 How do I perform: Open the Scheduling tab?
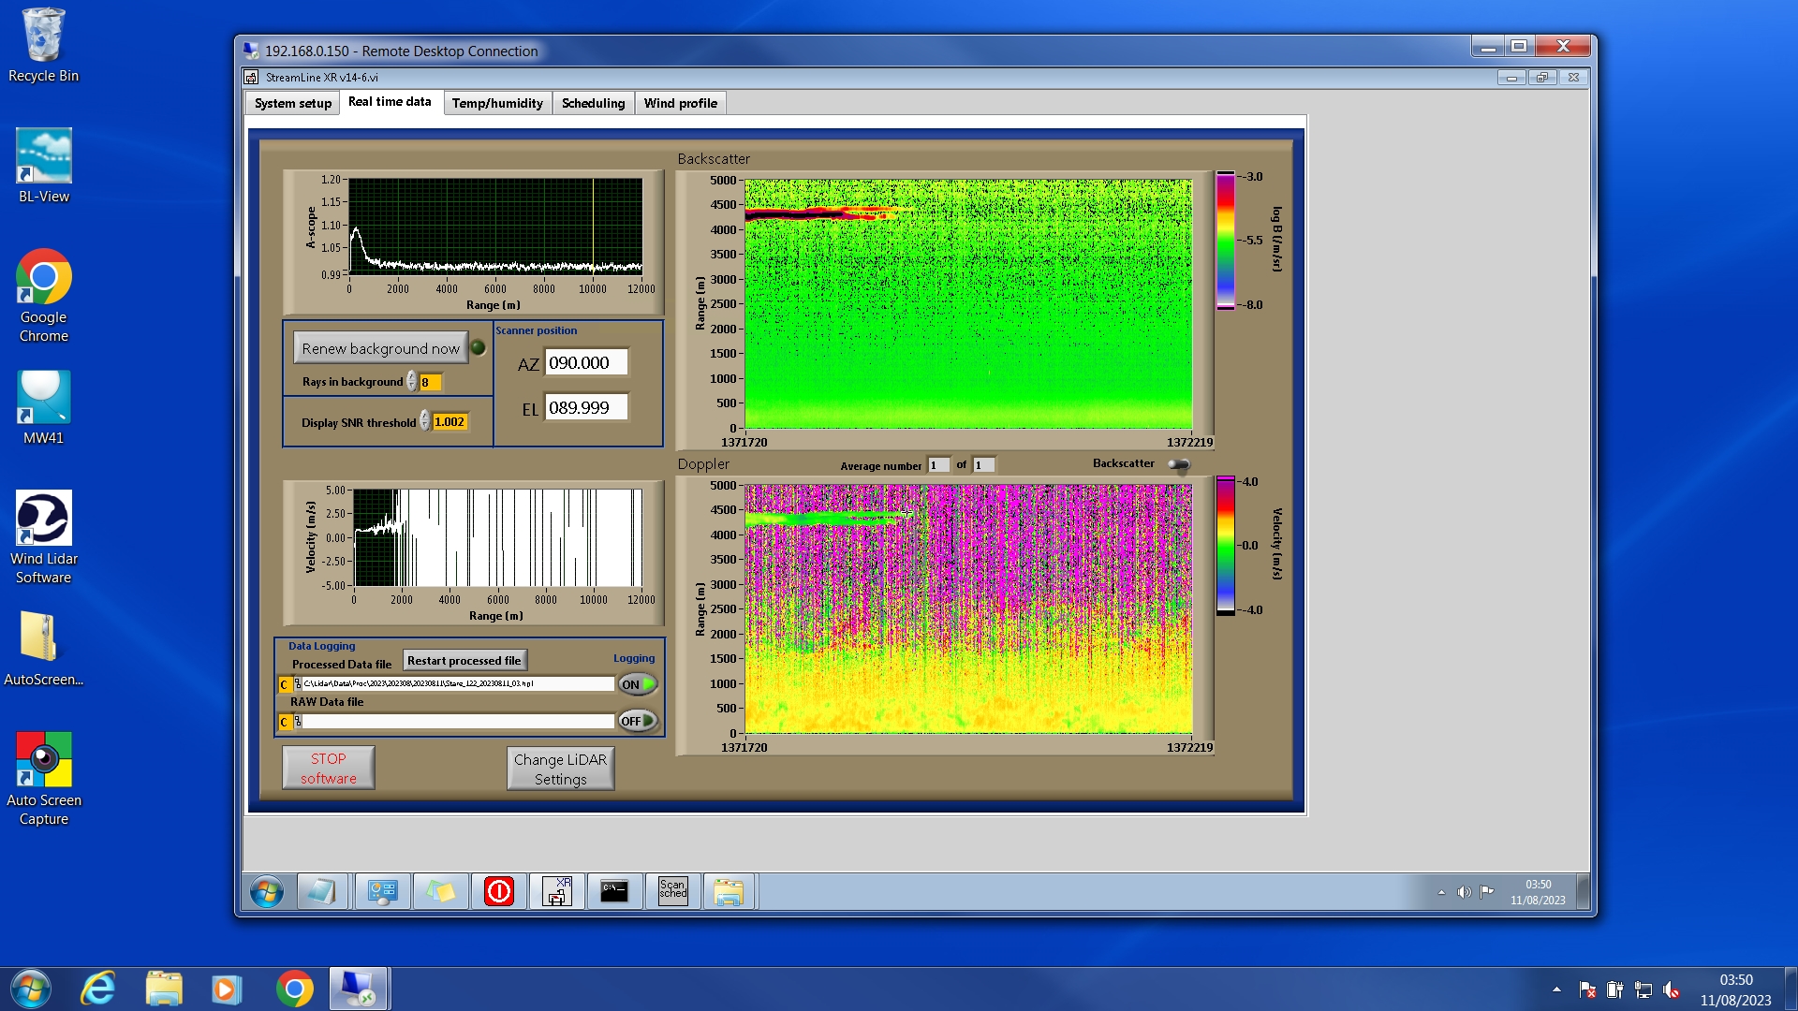[593, 103]
